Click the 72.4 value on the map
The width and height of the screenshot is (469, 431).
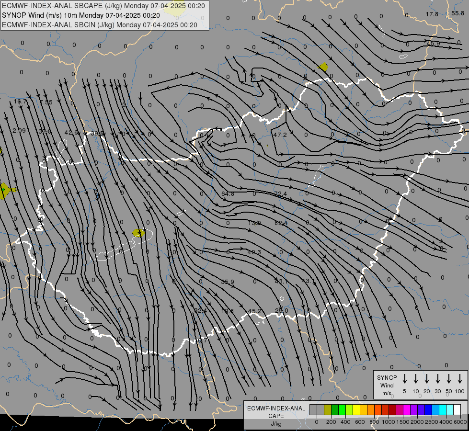click(280, 194)
